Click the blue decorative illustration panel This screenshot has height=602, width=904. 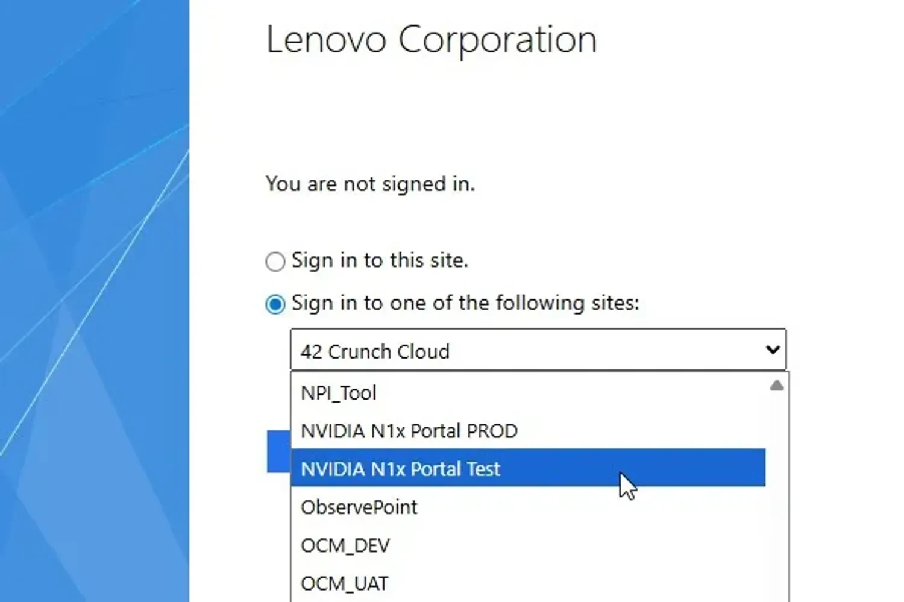pos(94,301)
